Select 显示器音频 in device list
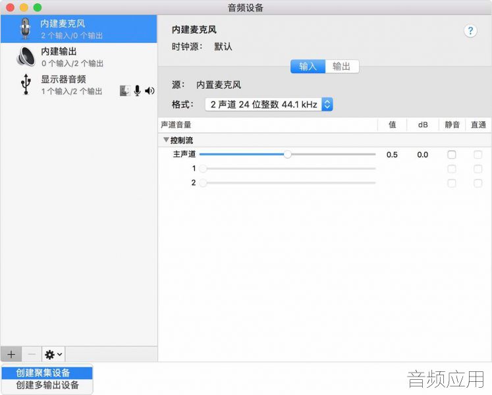 [x=79, y=84]
